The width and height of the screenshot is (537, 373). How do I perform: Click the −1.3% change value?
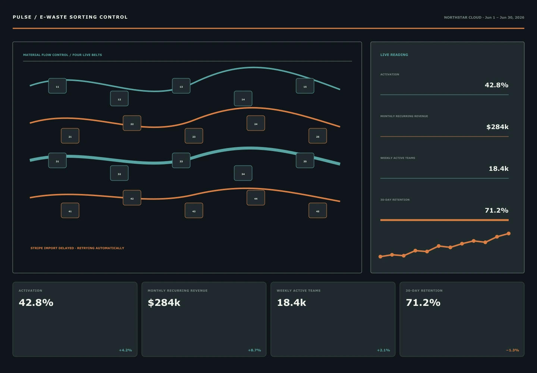click(x=512, y=350)
